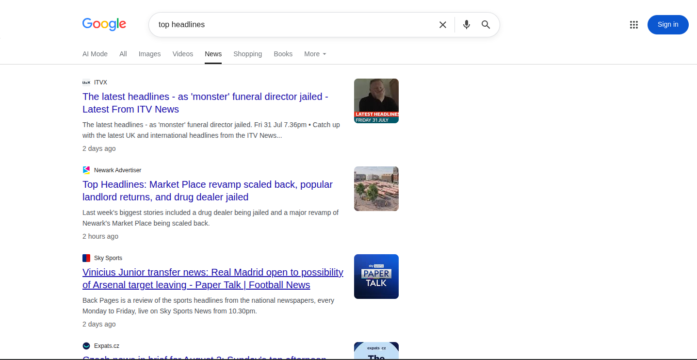Screen dimensions: 697x360
Task: Clear the search box with X icon
Action: (x=443, y=25)
